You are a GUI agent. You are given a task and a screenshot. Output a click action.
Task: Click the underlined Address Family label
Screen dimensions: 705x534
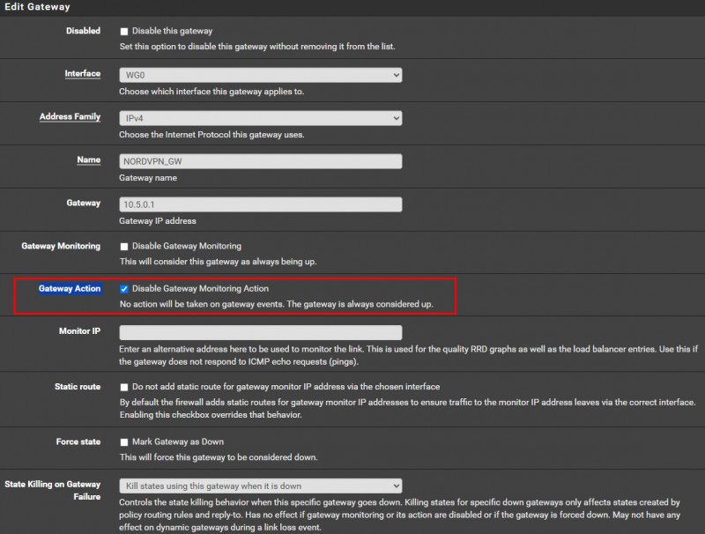tap(70, 116)
